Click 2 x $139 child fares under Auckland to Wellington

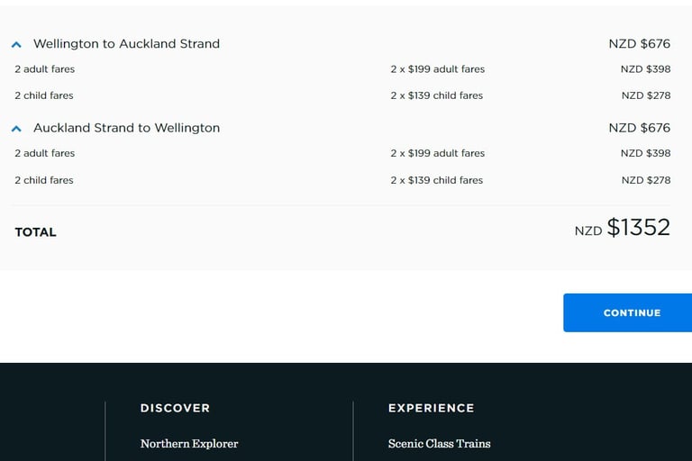point(436,180)
